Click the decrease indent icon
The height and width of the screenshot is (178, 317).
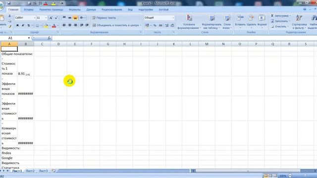(82, 25)
